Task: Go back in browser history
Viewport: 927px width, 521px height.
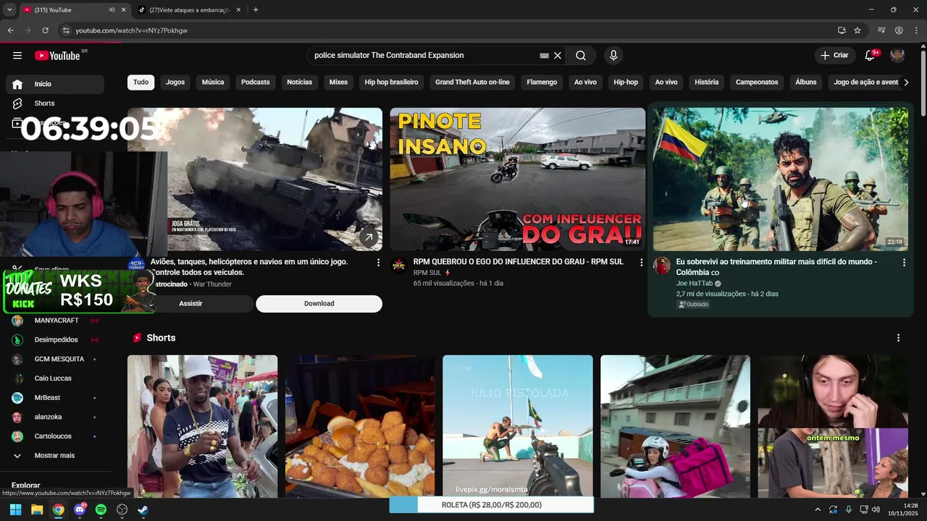Action: click(x=10, y=30)
